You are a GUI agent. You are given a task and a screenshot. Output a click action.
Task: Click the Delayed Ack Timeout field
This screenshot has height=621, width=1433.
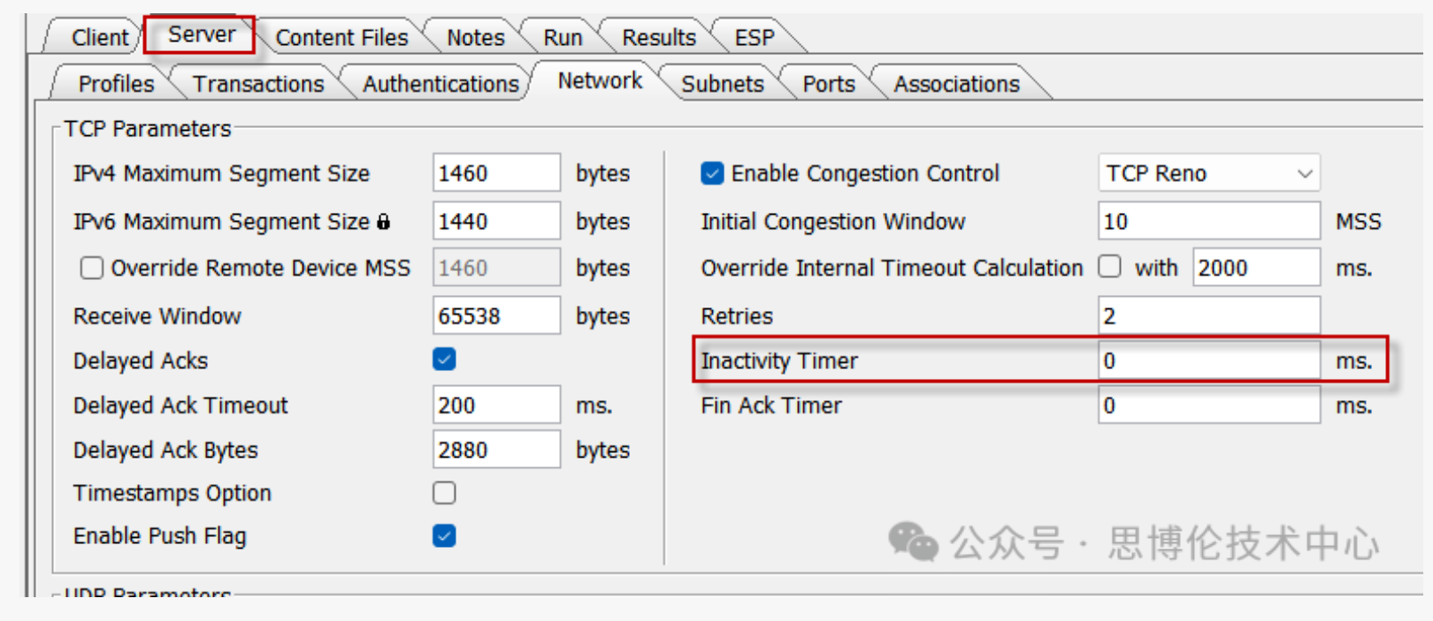coord(495,405)
